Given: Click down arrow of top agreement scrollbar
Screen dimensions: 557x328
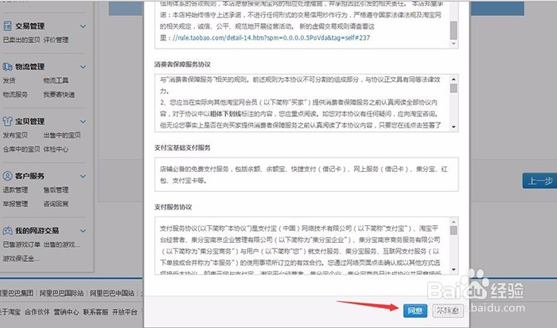Looking at the screenshot, I should 454,43.
